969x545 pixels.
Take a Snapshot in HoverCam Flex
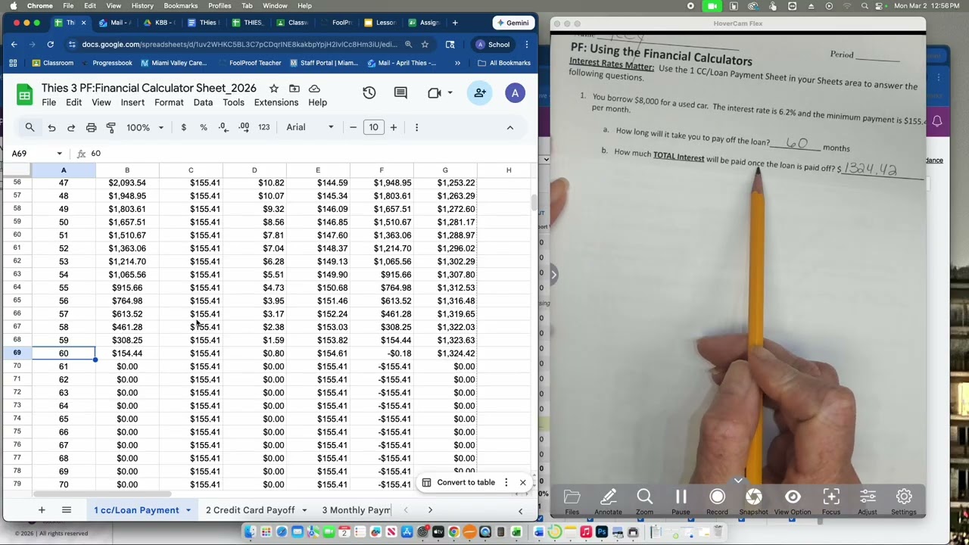tap(753, 501)
